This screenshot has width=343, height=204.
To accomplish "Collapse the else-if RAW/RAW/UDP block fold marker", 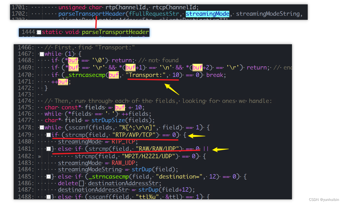I will 48,149.
